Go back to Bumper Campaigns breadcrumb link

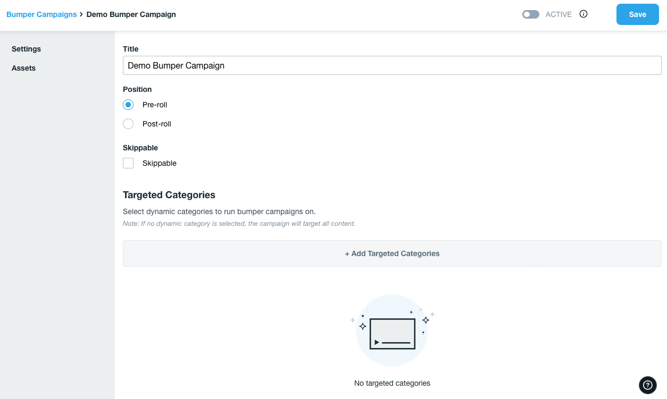click(x=41, y=14)
